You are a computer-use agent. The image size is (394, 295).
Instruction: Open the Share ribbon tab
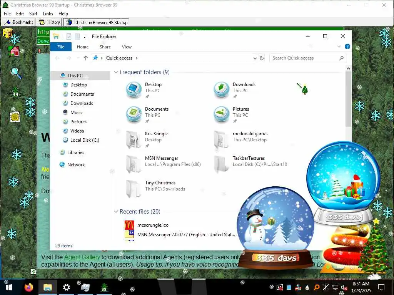105,47
